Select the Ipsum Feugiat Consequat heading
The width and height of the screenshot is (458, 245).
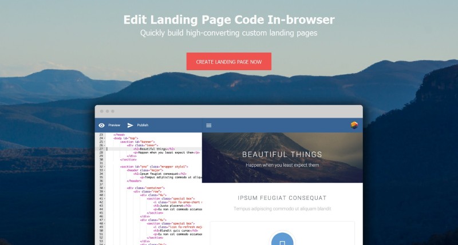(x=282, y=198)
